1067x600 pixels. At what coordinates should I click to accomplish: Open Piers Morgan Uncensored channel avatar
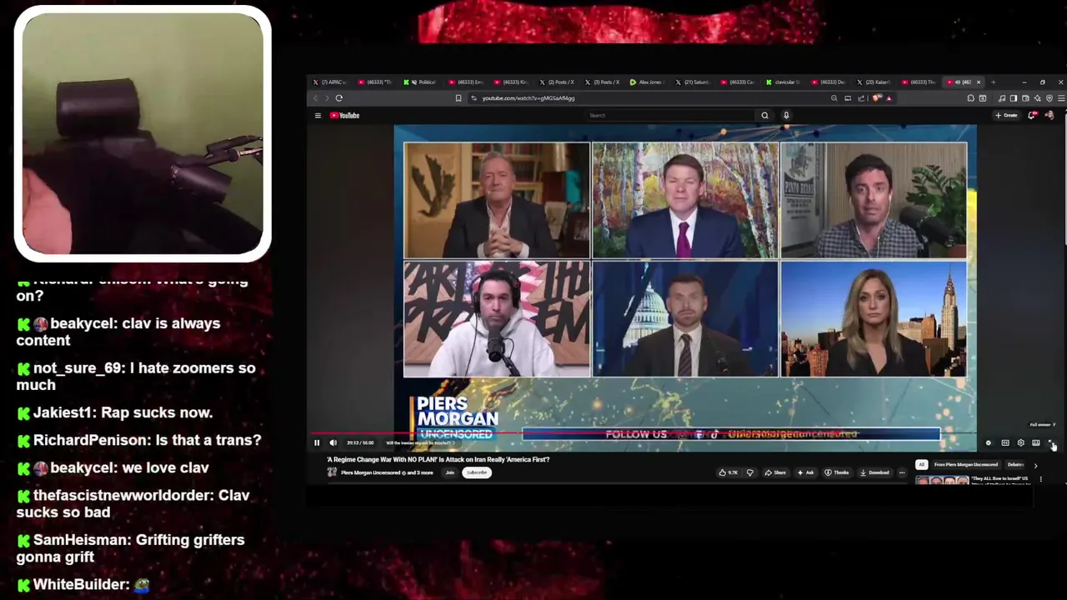point(332,472)
